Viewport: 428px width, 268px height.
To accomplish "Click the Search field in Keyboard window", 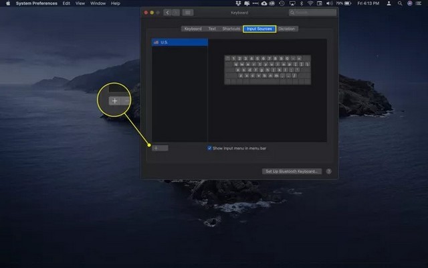I will 312,13.
